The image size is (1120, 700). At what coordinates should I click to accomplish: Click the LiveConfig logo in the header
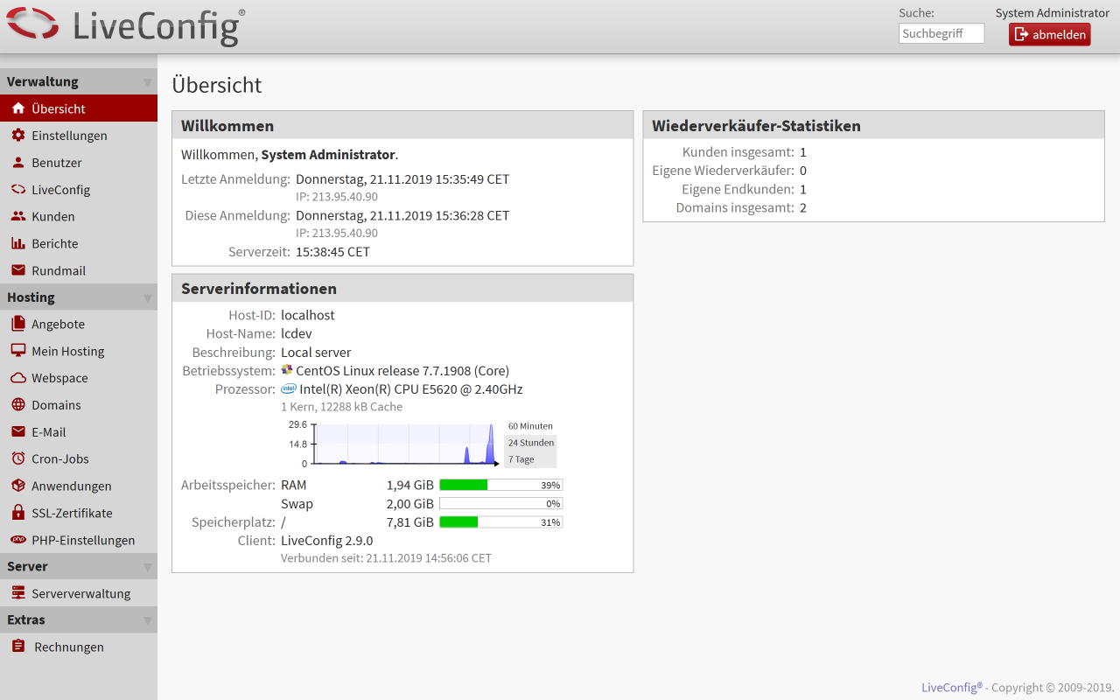point(127,26)
